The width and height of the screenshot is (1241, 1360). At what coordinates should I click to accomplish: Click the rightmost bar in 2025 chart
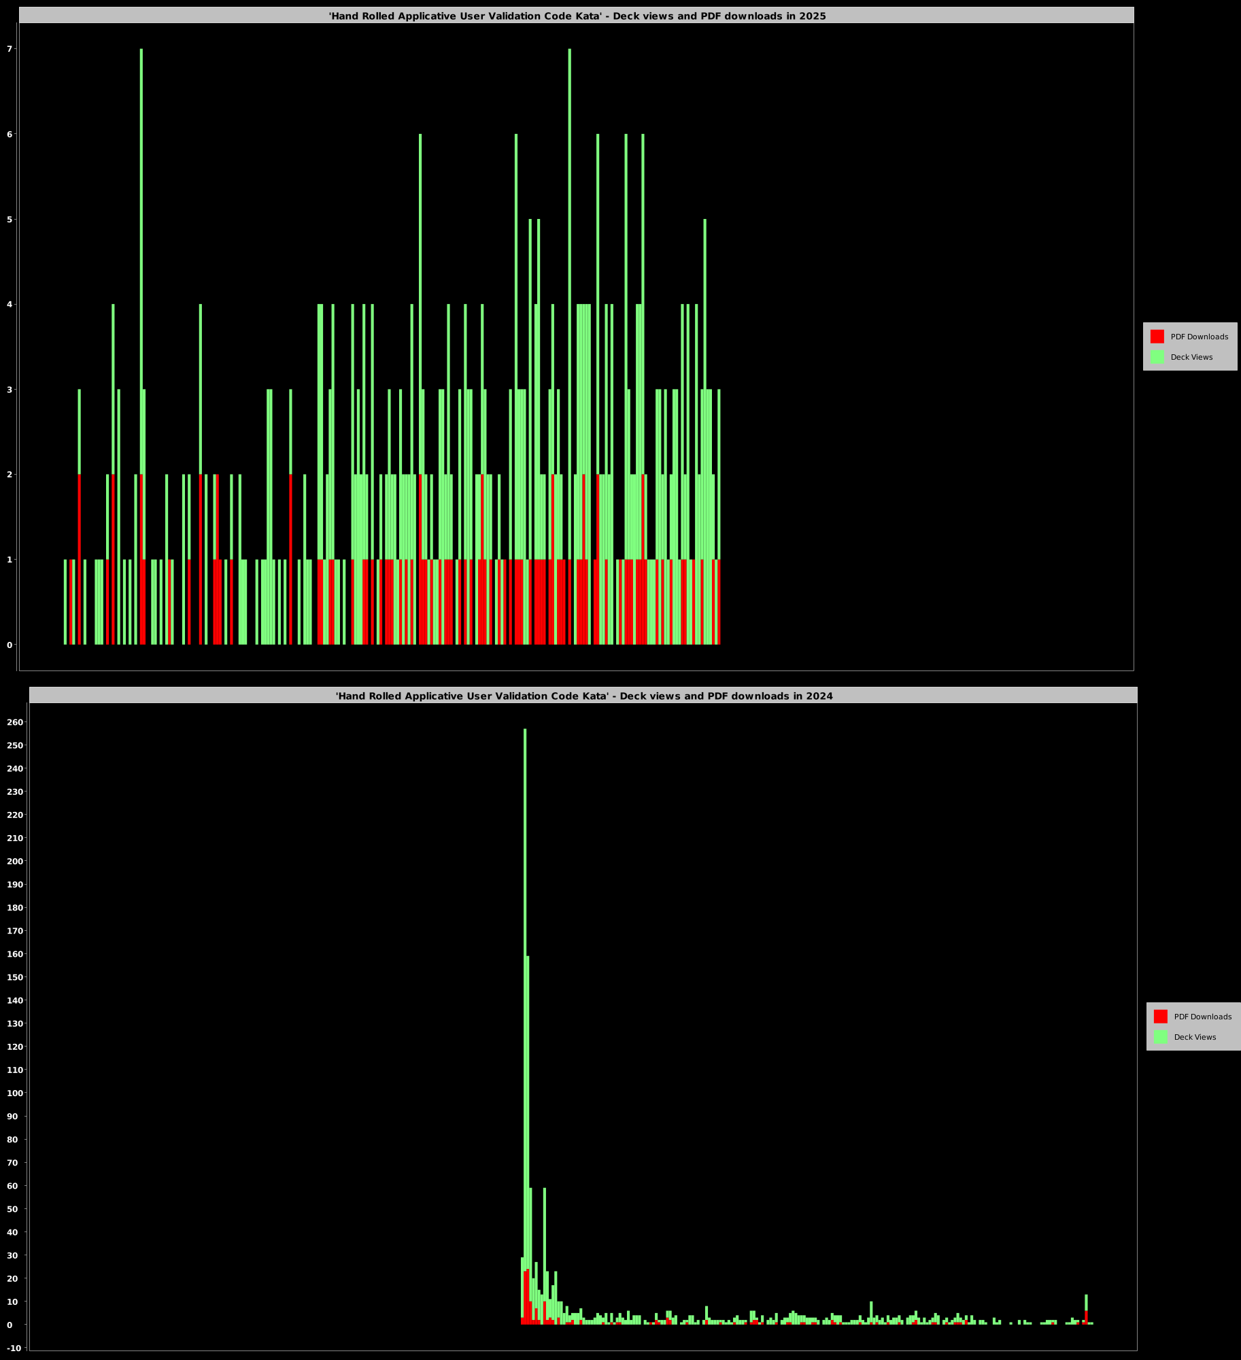(719, 517)
